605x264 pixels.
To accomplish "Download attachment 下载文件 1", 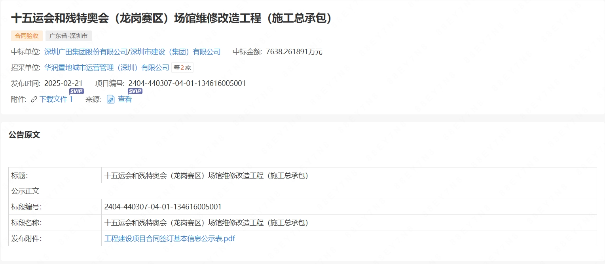I will [56, 99].
